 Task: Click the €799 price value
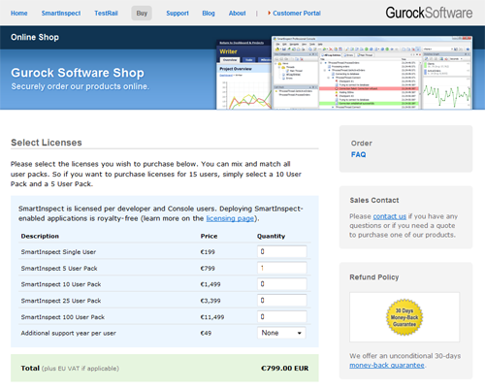(208, 269)
